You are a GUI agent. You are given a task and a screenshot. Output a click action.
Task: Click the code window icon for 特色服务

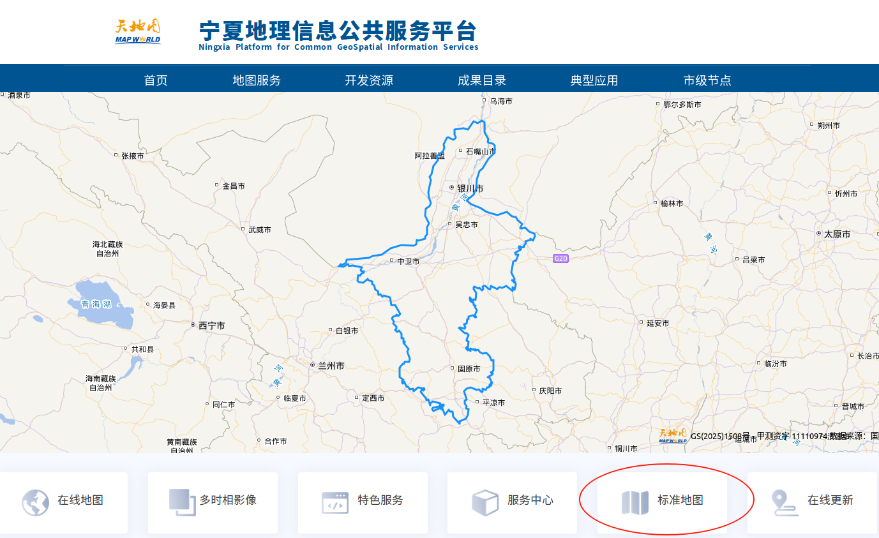pos(335,503)
